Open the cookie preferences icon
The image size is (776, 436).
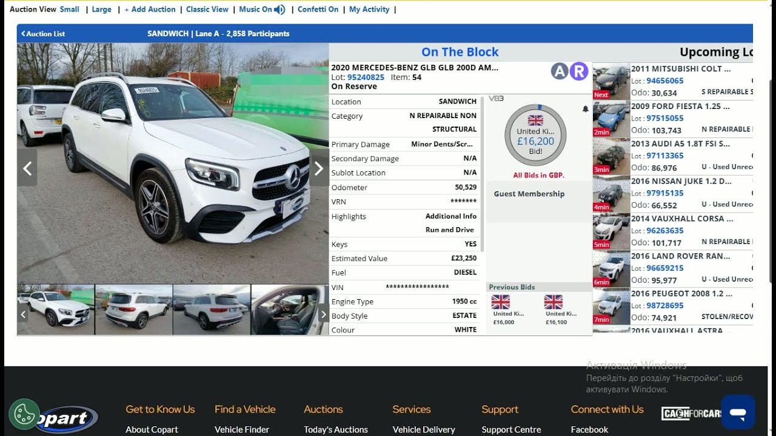[24, 414]
